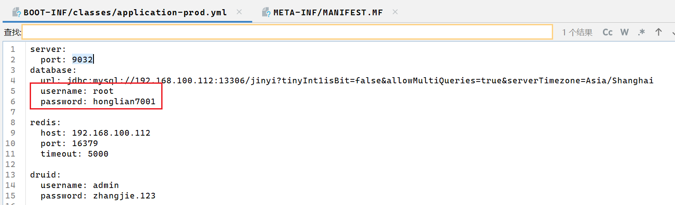Click line number 13 in the gutter
This screenshot has width=675, height=205.
click(x=10, y=175)
